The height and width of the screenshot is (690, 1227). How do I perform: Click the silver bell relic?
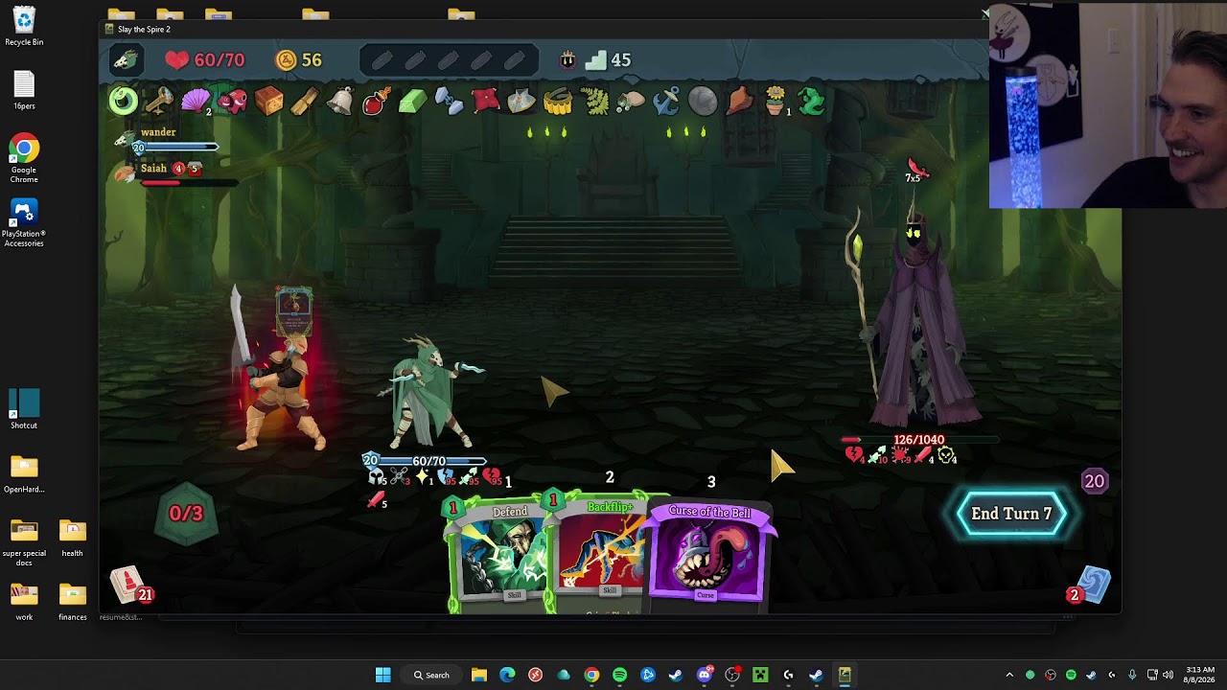340,101
